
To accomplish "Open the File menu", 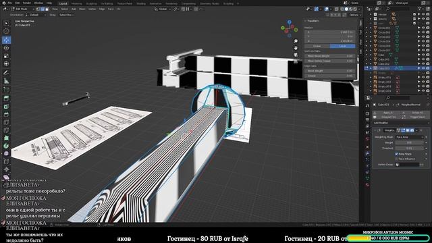I will coord(10,3).
